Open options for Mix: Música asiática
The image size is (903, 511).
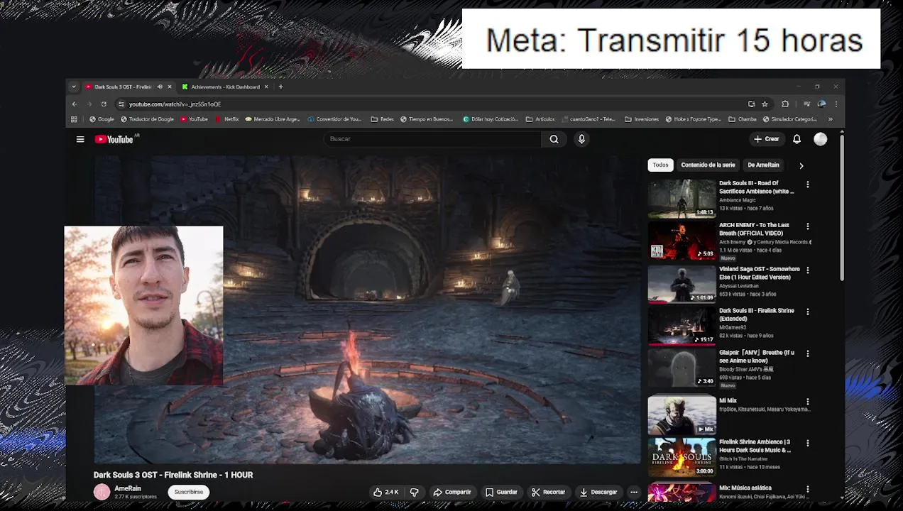click(807, 490)
